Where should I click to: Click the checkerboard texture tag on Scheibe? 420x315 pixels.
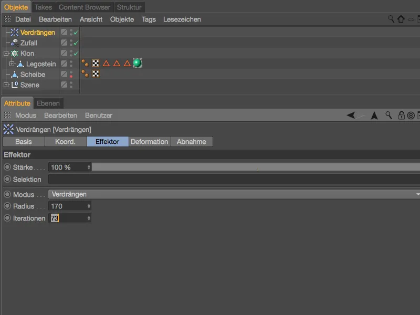click(96, 74)
